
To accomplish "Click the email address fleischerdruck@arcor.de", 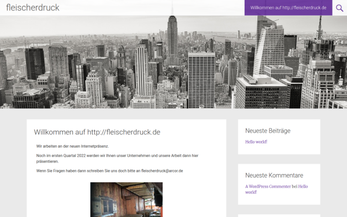I will (162, 171).
